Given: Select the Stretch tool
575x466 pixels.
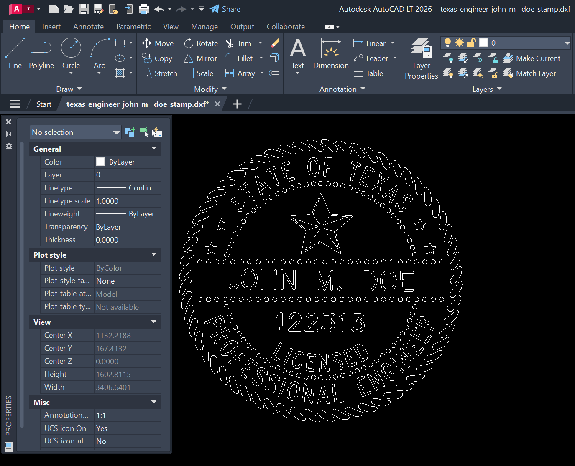Looking at the screenshot, I should 159,73.
